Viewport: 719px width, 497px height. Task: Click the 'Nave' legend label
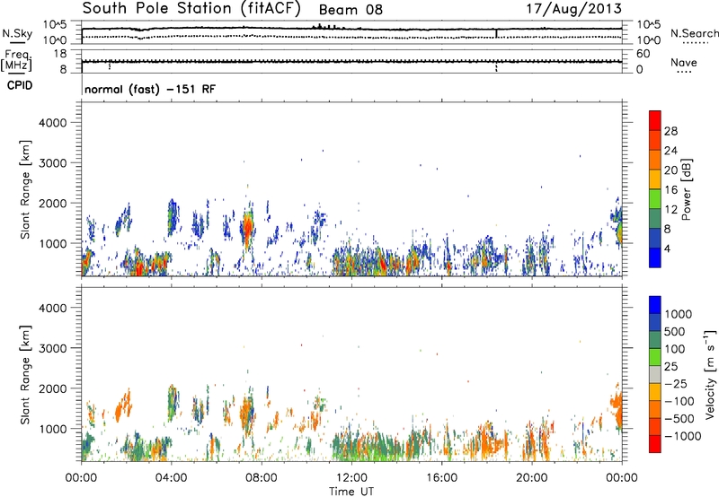[684, 62]
